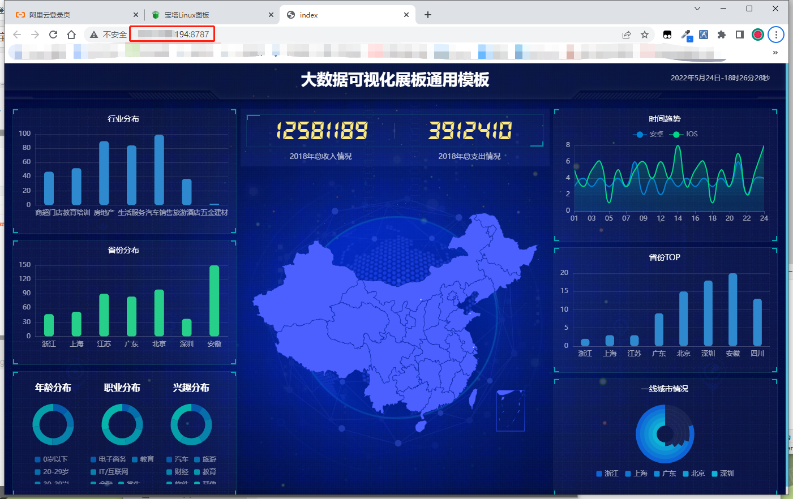793x499 pixels.
Task: Click the 房地产 bar in 行业分布
Action: pyautogui.click(x=104, y=173)
